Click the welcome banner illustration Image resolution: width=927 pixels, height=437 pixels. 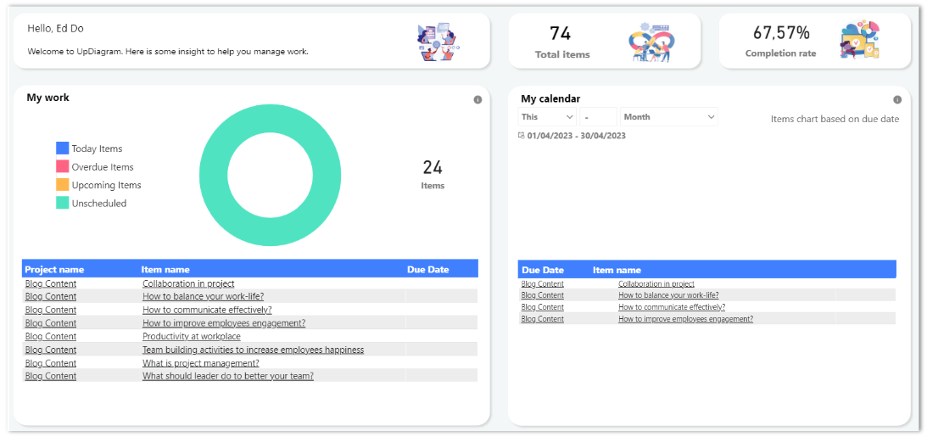click(438, 42)
